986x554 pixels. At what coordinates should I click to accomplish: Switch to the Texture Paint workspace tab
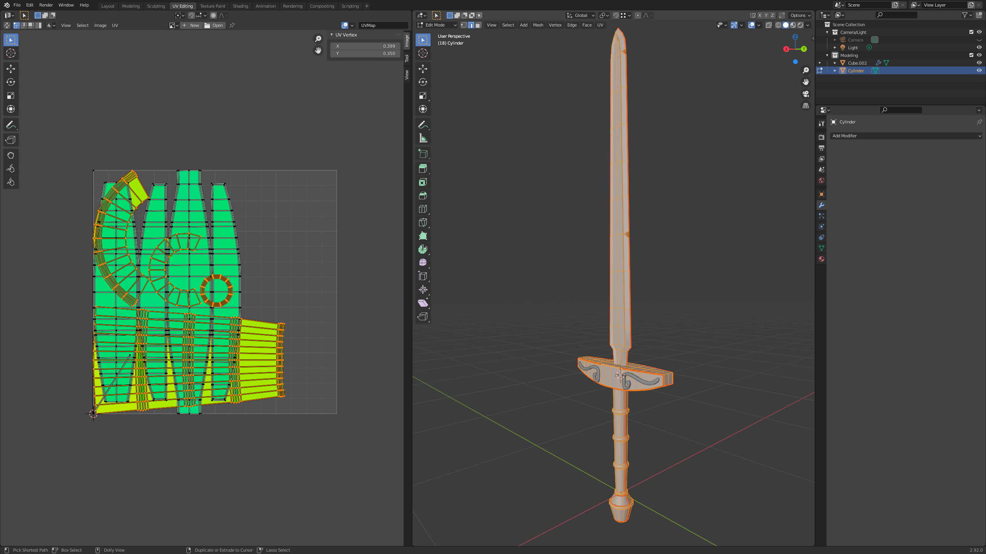(213, 6)
